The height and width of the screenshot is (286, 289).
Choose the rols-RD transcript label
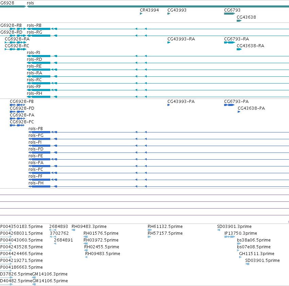coord(34,59)
